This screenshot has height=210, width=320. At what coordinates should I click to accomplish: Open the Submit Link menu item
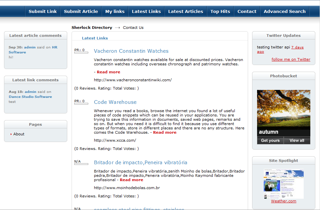43,11
